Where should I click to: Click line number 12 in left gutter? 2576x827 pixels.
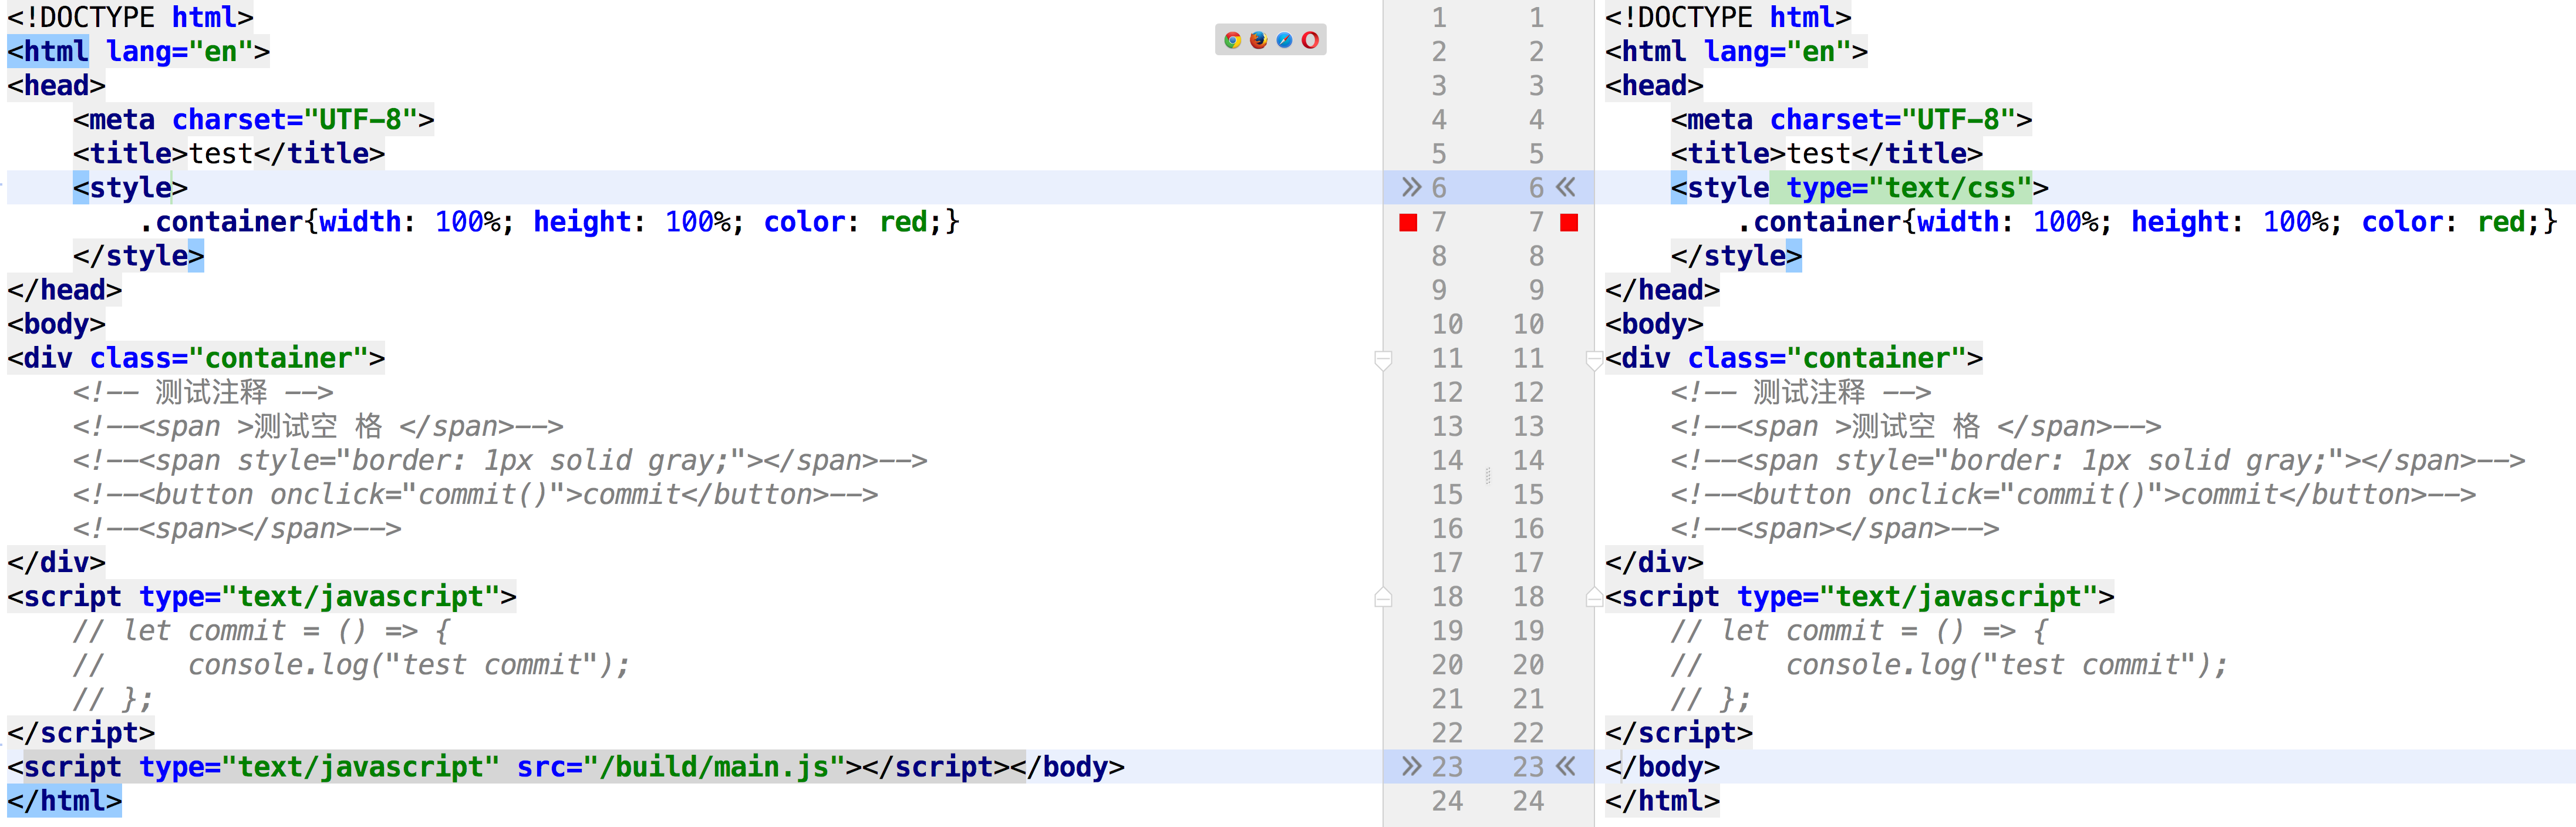coord(1447,392)
